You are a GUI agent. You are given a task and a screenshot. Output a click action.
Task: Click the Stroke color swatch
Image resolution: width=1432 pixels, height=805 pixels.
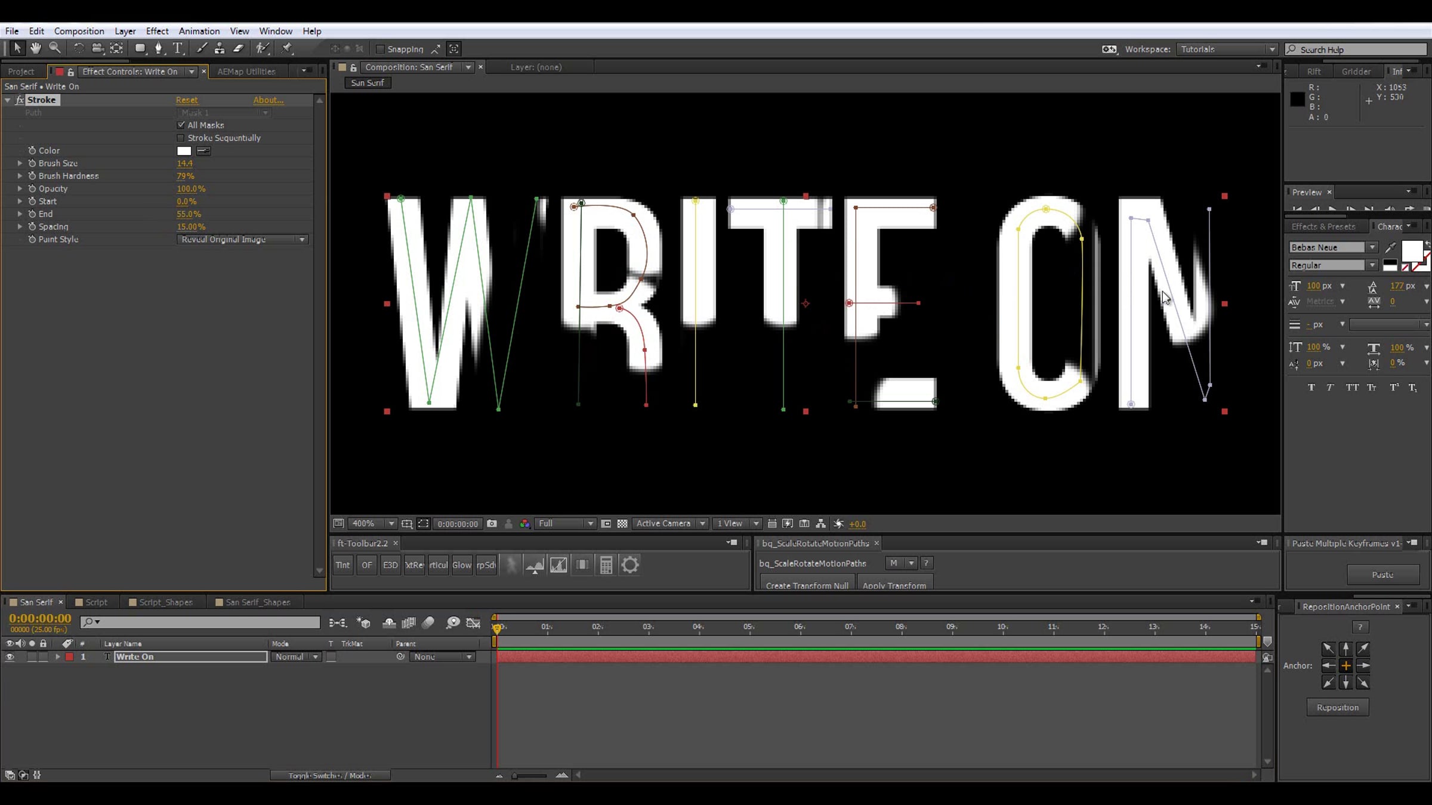(184, 150)
